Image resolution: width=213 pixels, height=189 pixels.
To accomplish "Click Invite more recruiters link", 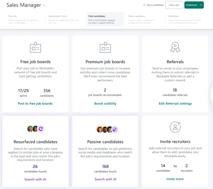I will tap(175, 179).
